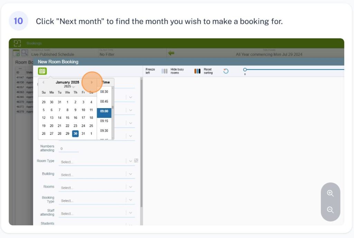Toggle the grey Freeze left columns icon

(x=165, y=71)
